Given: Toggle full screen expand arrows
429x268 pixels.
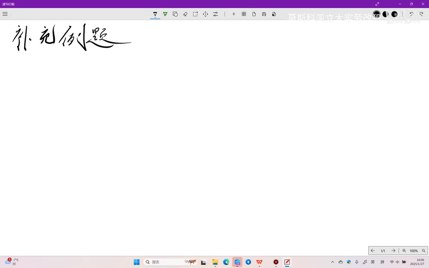Looking at the screenshot, I should tap(377, 4).
